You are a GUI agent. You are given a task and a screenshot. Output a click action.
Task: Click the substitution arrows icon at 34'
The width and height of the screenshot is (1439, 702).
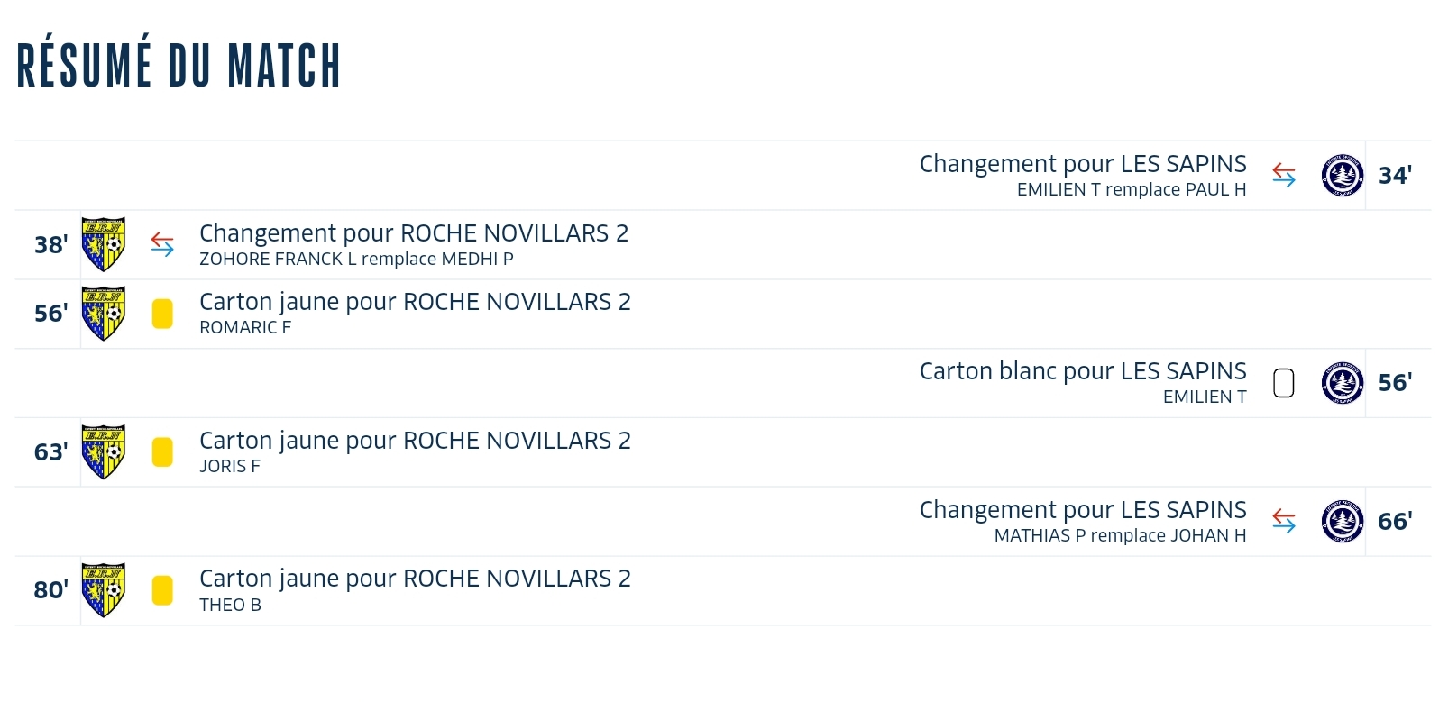coord(1284,175)
